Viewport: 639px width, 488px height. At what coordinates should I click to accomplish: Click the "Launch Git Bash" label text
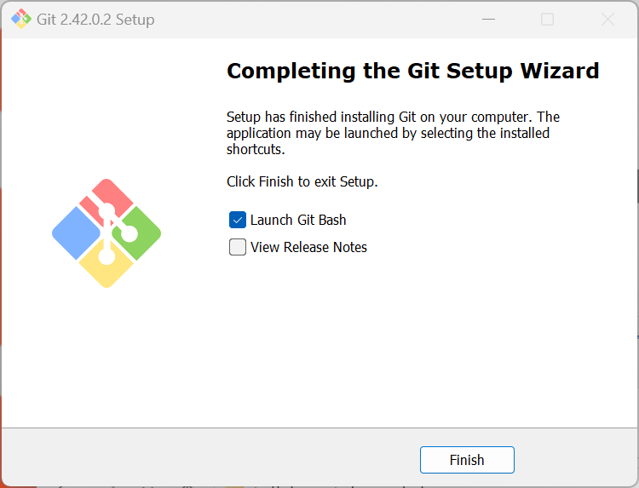[x=298, y=220]
